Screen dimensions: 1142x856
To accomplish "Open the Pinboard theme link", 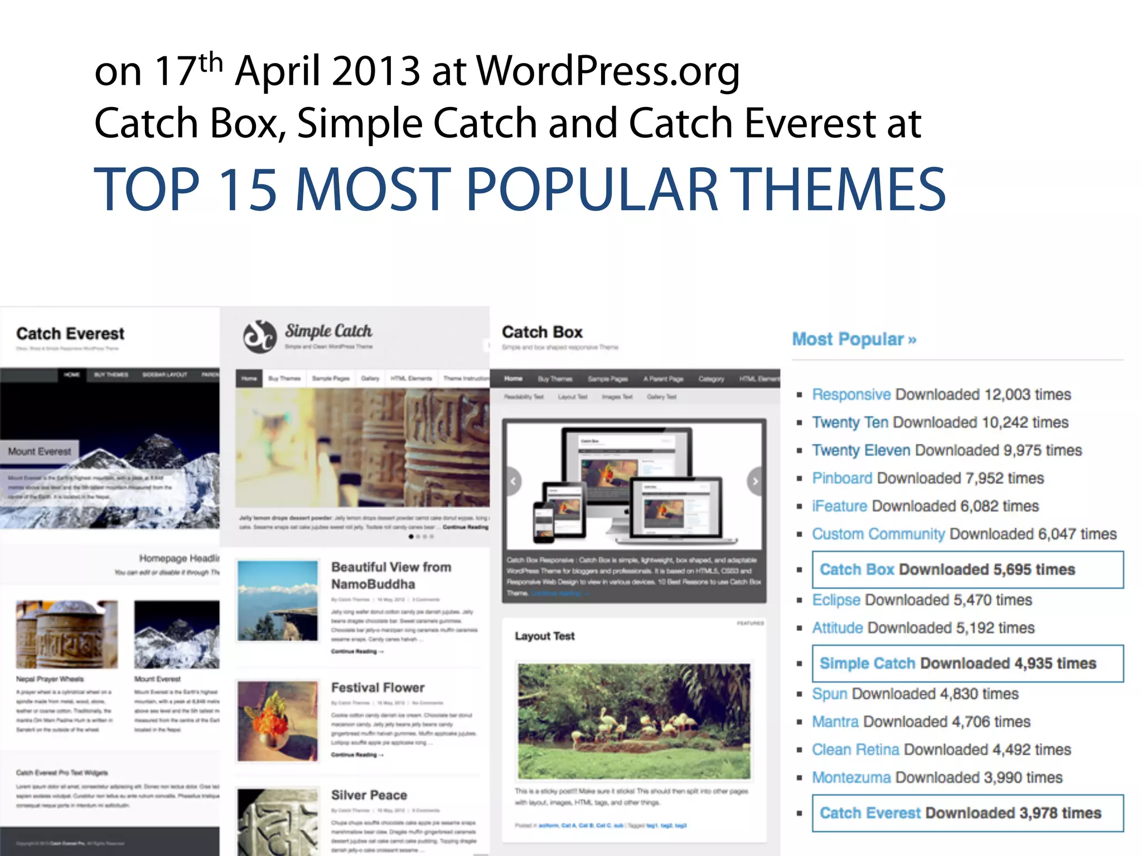I will pyautogui.click(x=842, y=478).
